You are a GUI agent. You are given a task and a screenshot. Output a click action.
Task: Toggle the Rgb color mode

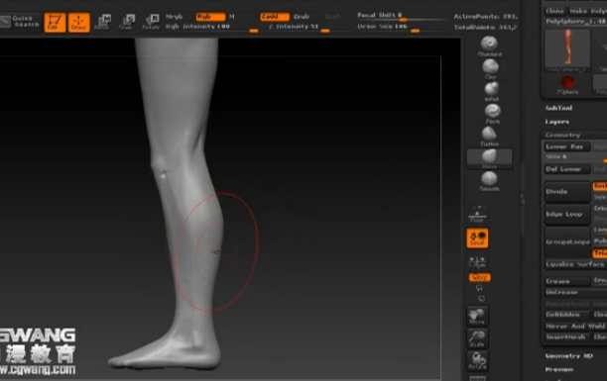click(210, 17)
